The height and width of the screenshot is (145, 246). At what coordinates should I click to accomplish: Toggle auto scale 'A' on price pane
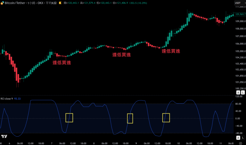coord(238,92)
